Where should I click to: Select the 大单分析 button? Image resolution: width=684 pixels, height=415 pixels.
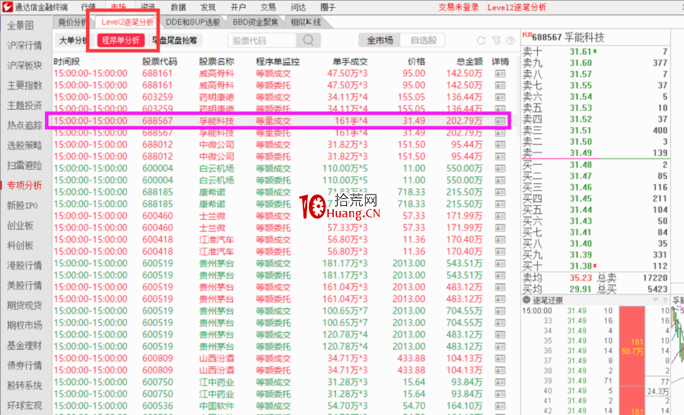pos(73,41)
